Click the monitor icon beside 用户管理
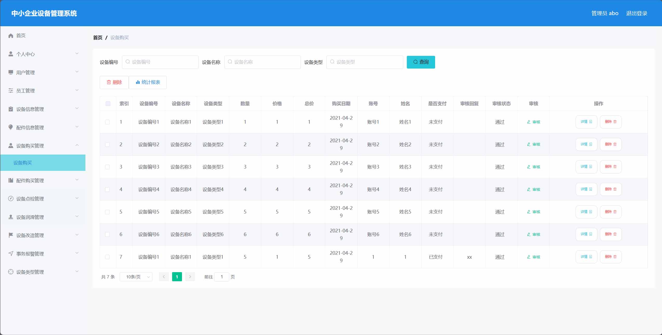 11,72
